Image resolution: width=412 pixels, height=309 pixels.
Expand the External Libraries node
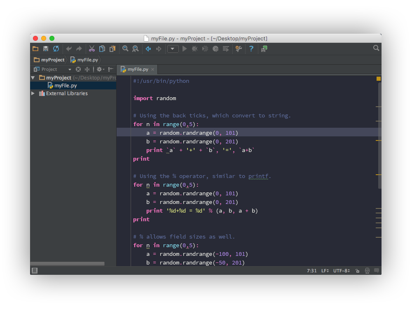pyautogui.click(x=33, y=94)
